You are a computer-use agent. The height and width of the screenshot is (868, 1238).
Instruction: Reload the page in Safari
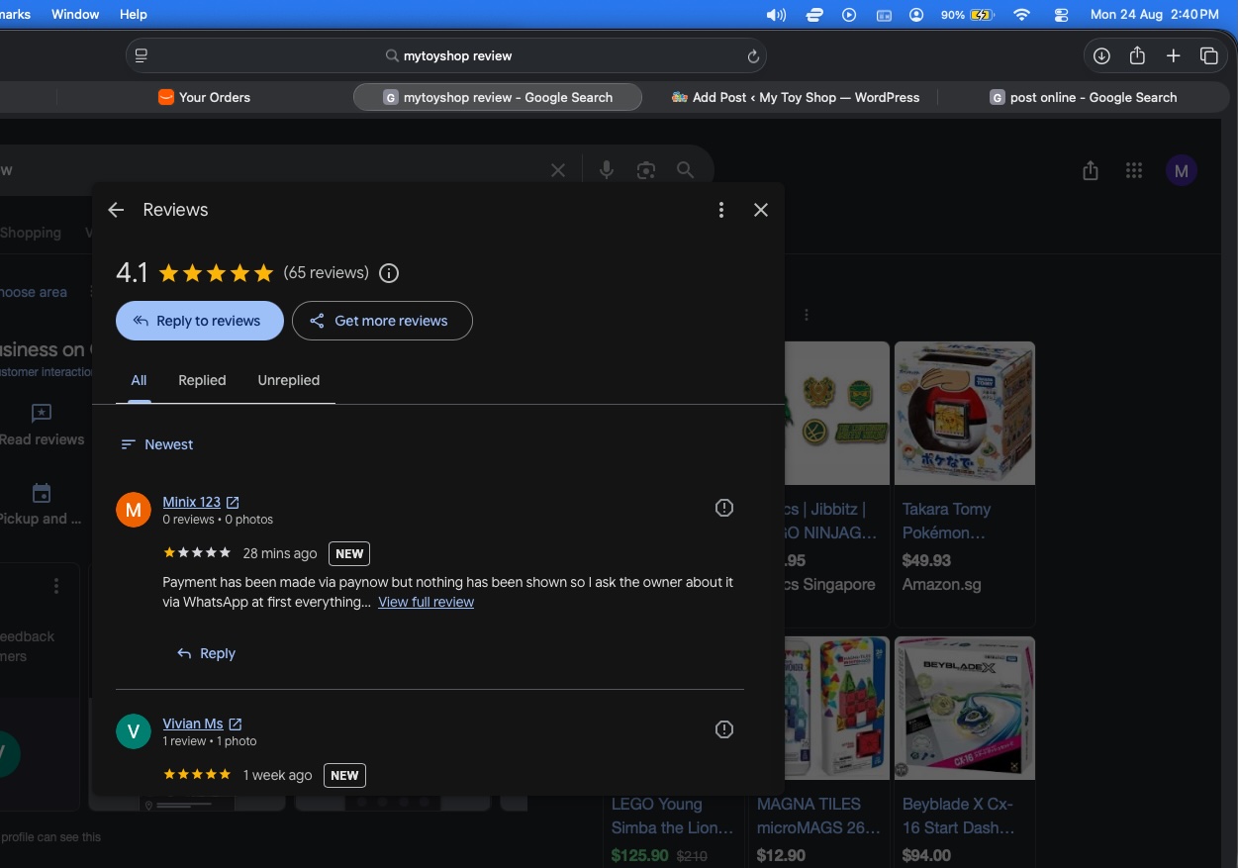(753, 56)
